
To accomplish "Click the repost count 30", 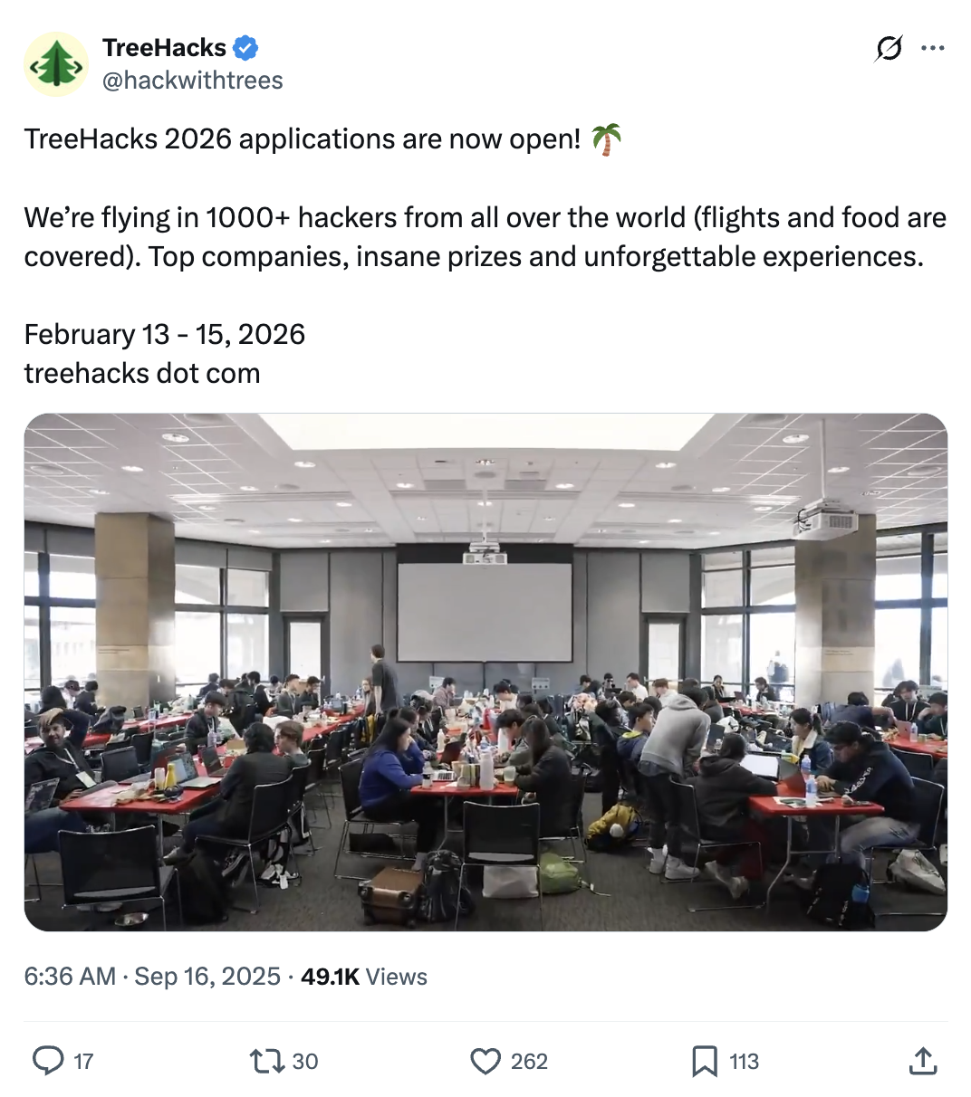I will pos(305,1062).
